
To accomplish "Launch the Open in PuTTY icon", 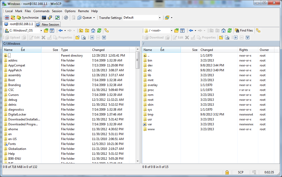I will coord(50,18).
